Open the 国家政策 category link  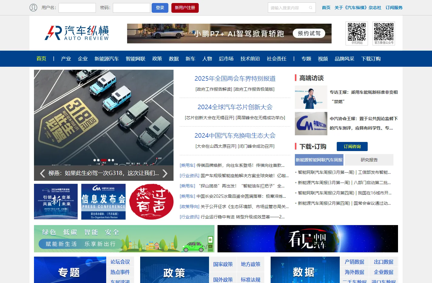[223, 264]
